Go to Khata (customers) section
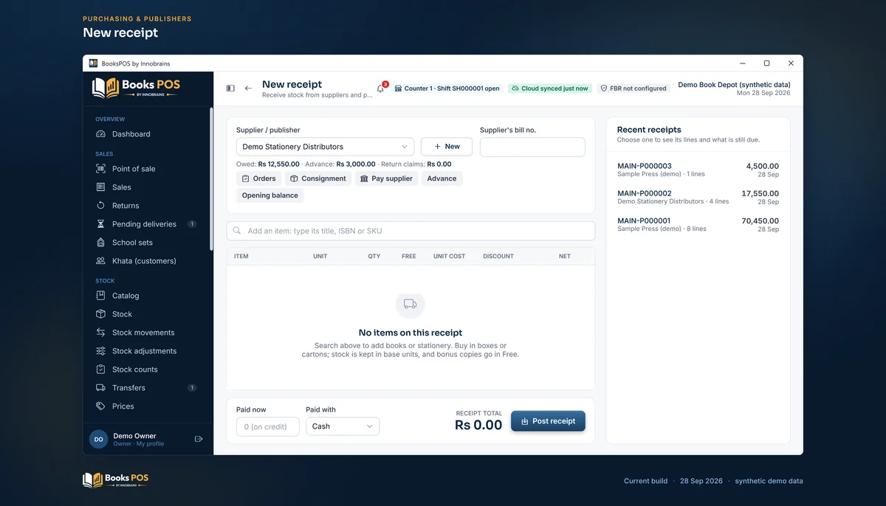The image size is (886, 506). [148, 261]
